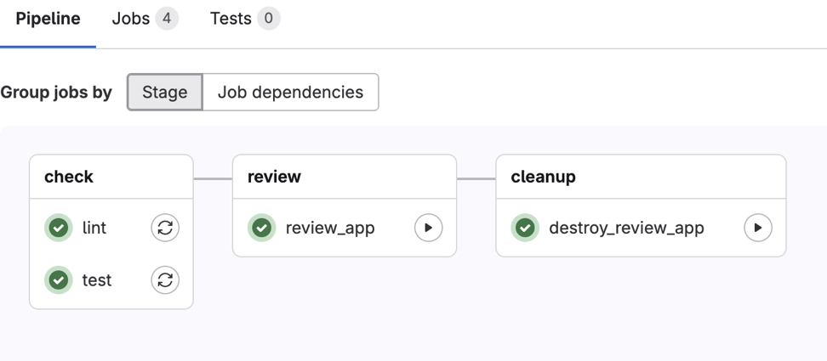Click review_app green status icon
Image resolution: width=827 pixels, height=361 pixels.
[x=262, y=228]
